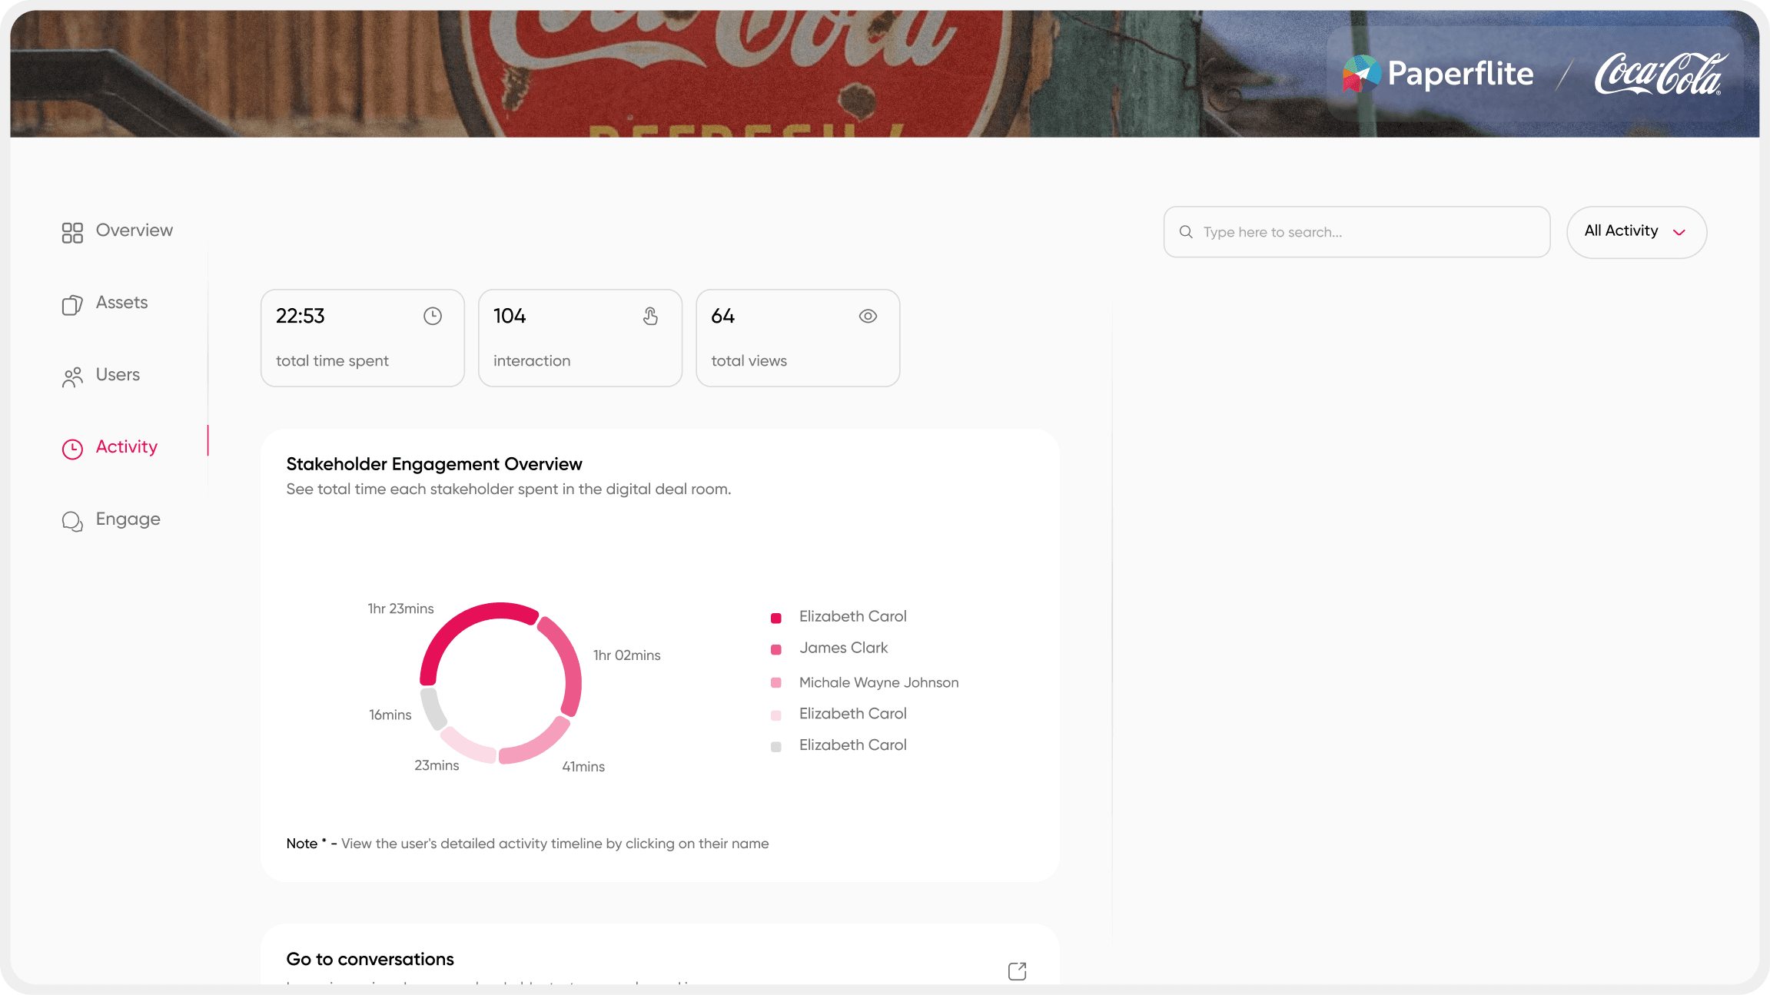Image resolution: width=1770 pixels, height=995 pixels.
Task: Click the Overview grid icon in the sidebar
Action: [x=72, y=232]
